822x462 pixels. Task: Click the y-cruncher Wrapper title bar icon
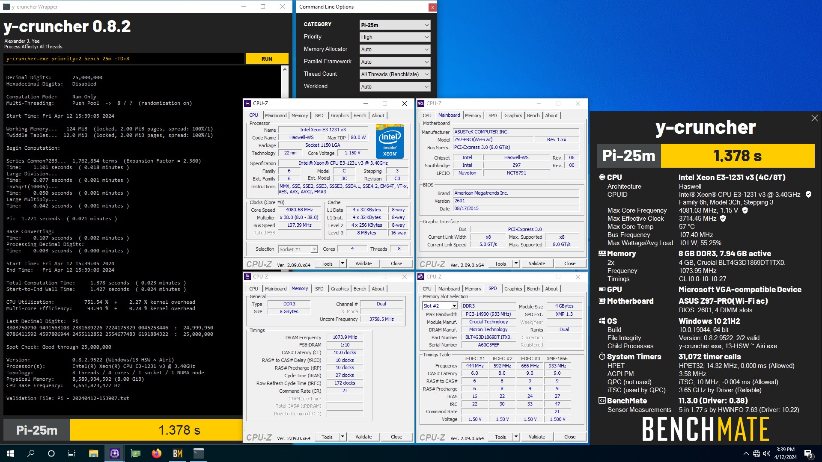coord(6,7)
